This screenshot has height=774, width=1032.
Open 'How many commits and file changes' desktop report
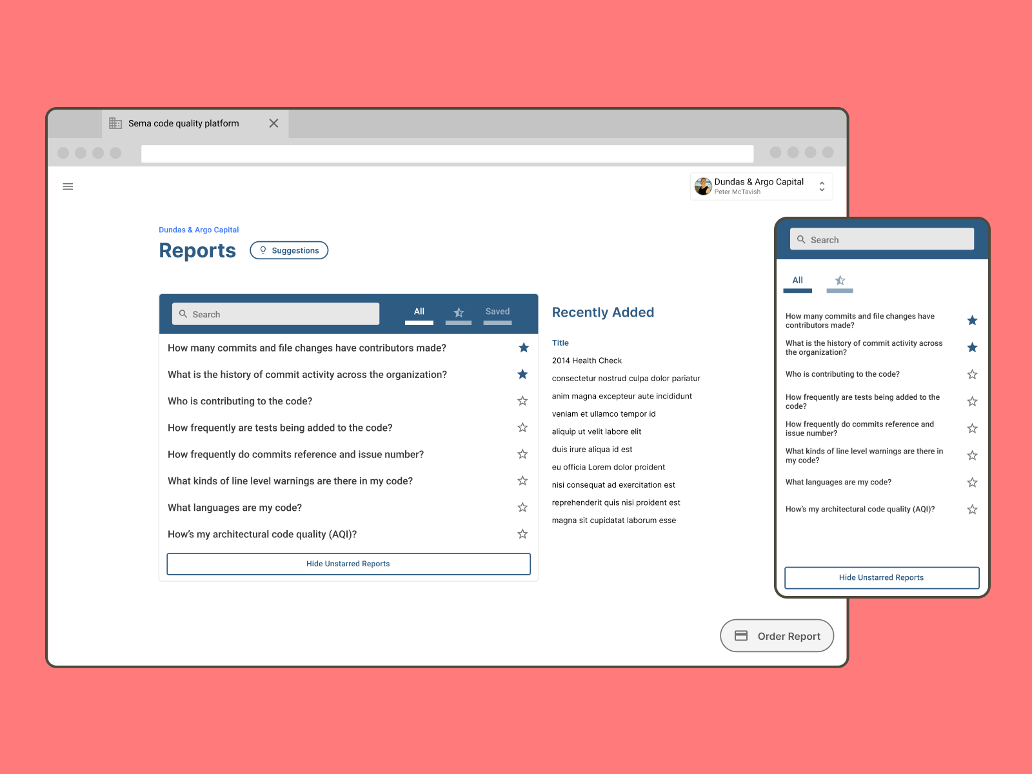coord(307,348)
